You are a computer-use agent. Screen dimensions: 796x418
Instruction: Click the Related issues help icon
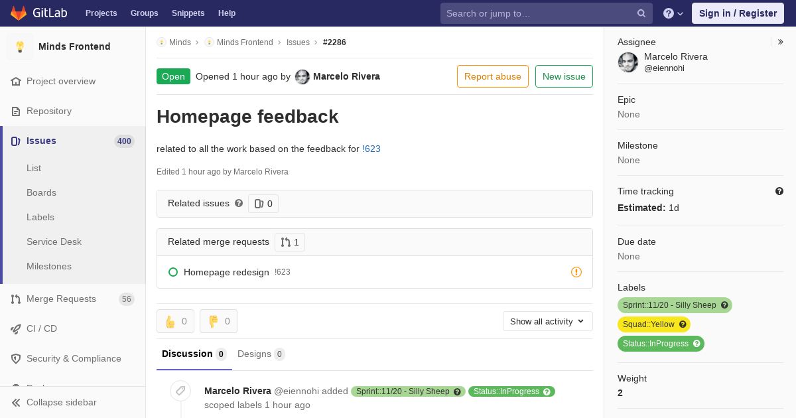pyautogui.click(x=239, y=203)
